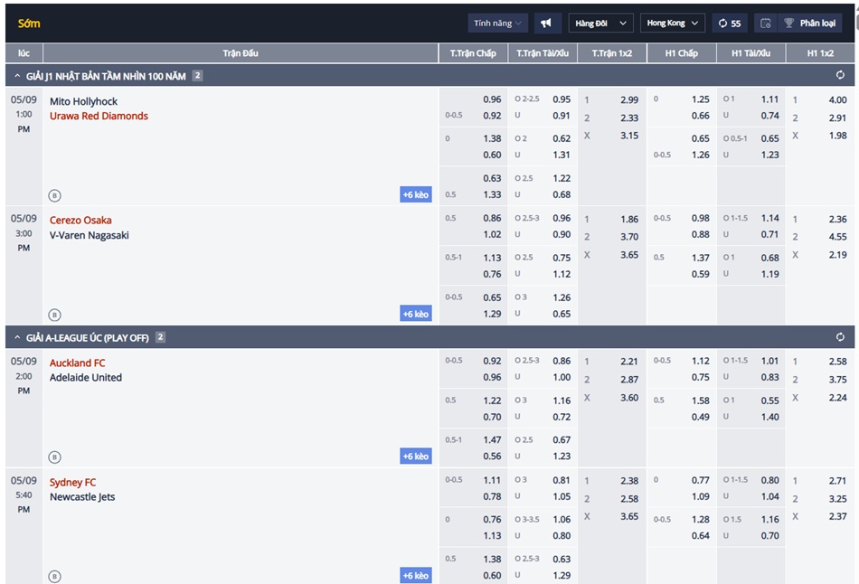Click the T.Trận Chấp column header
The width and height of the screenshot is (859, 584).
point(473,53)
